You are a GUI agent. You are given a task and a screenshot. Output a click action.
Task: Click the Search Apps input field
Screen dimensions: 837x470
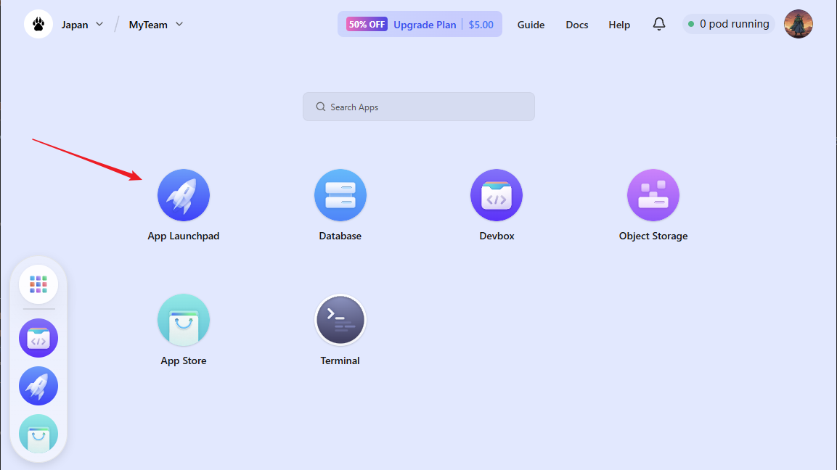[x=419, y=107]
